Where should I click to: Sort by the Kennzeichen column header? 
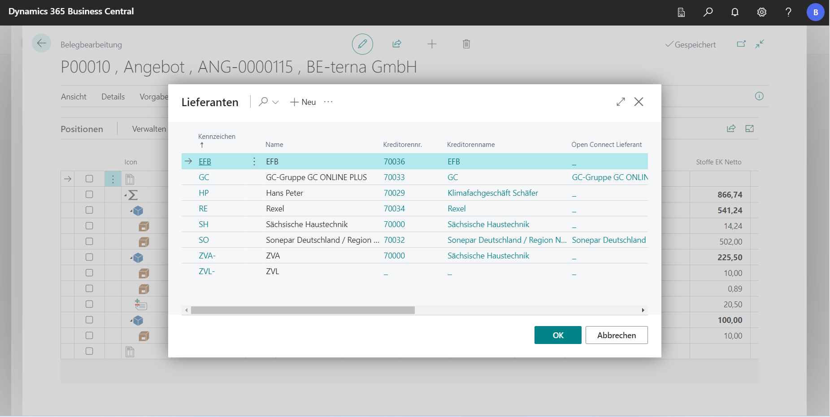217,137
